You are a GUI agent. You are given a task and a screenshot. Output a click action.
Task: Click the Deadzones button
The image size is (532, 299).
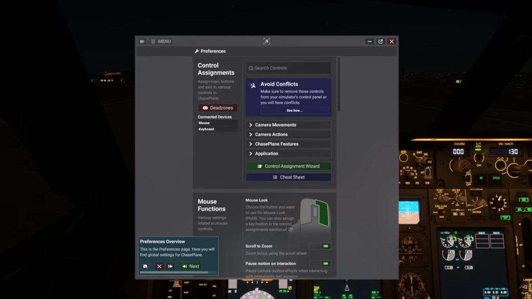coord(218,108)
